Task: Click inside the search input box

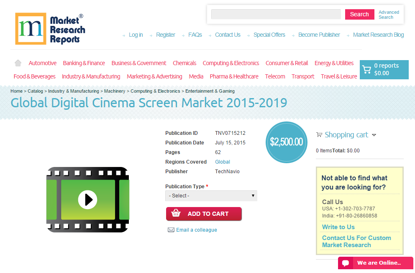Action: tap(276, 14)
